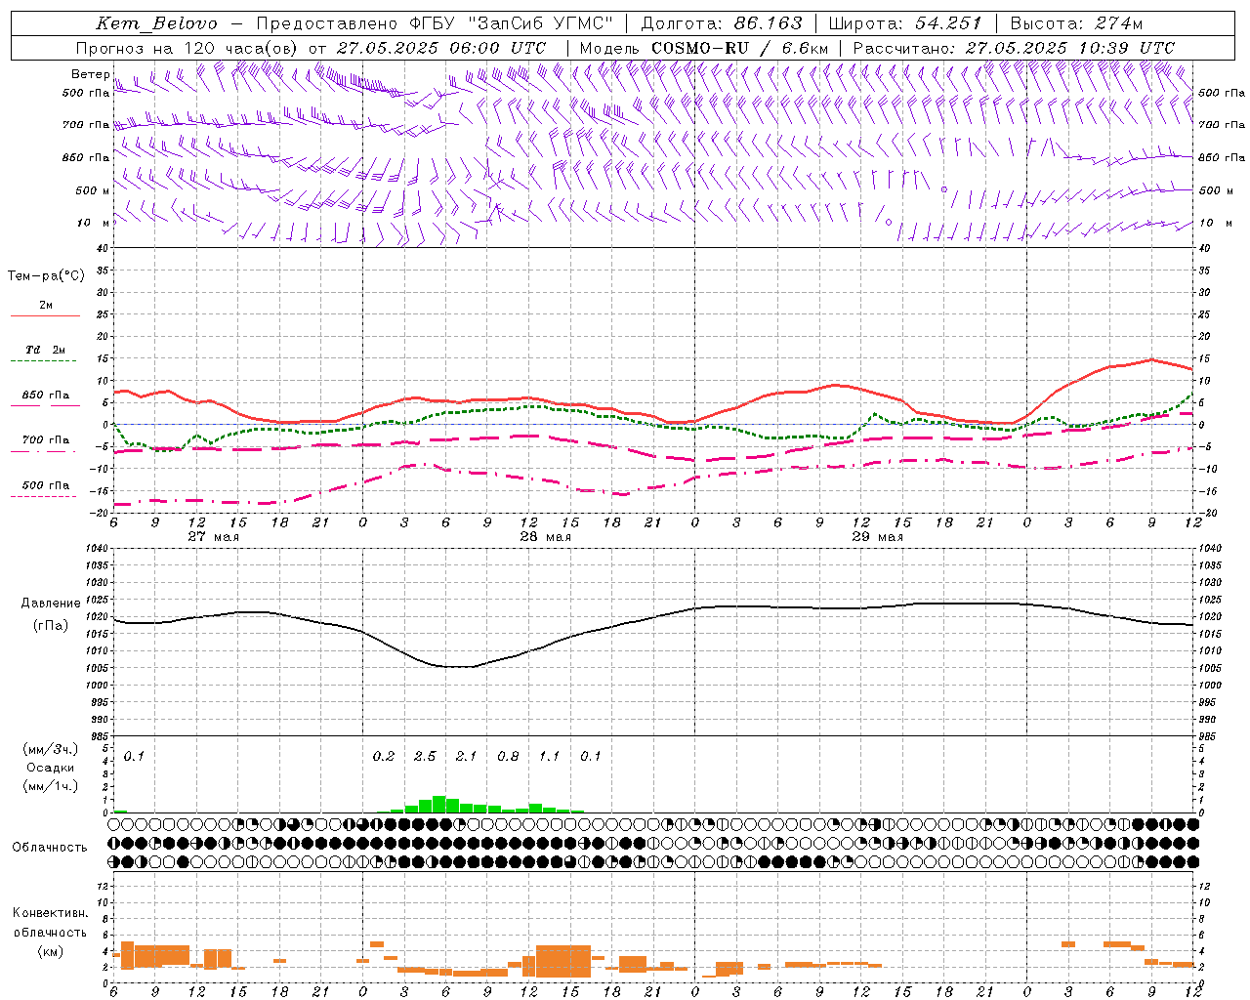This screenshot has width=1250, height=1000.
Task: Click the 1.1 three-hour precipitation value
Action: [x=549, y=756]
